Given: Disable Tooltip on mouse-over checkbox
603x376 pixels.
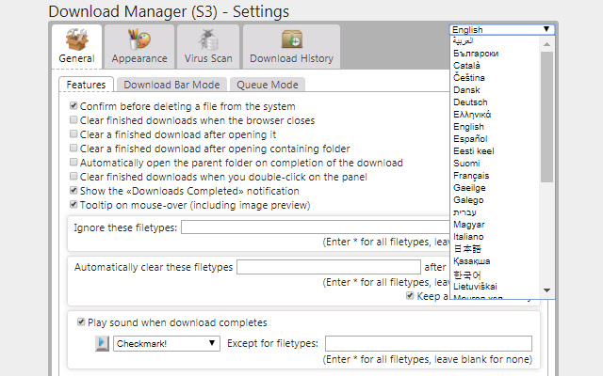Looking at the screenshot, I should point(74,205).
